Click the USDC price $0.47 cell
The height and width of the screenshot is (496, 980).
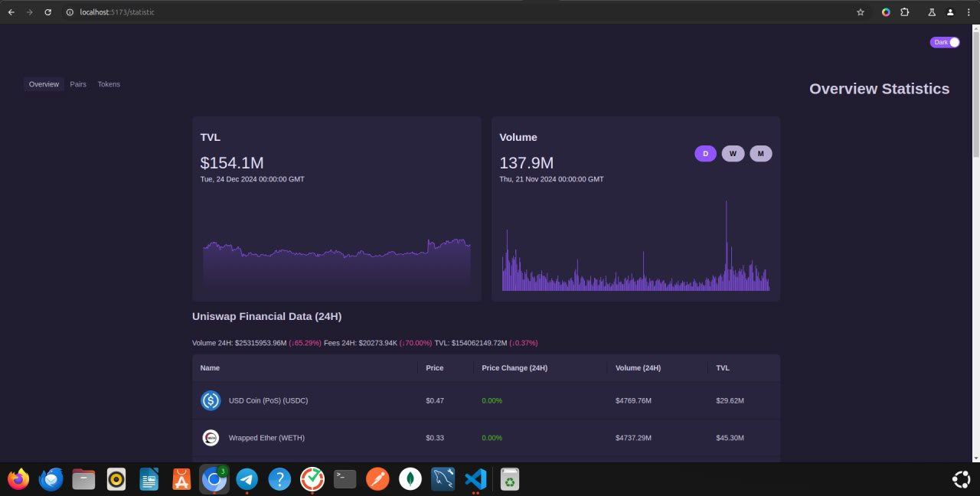(435, 400)
